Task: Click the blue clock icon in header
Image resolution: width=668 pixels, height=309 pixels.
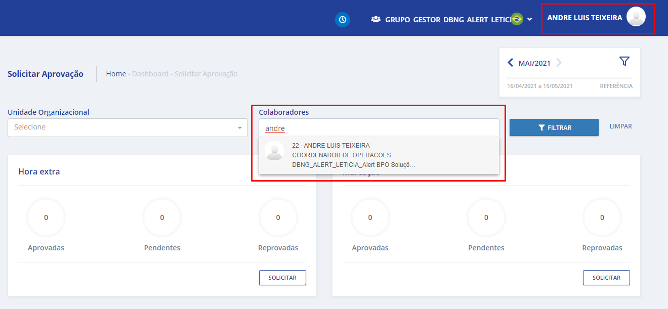Action: point(343,20)
